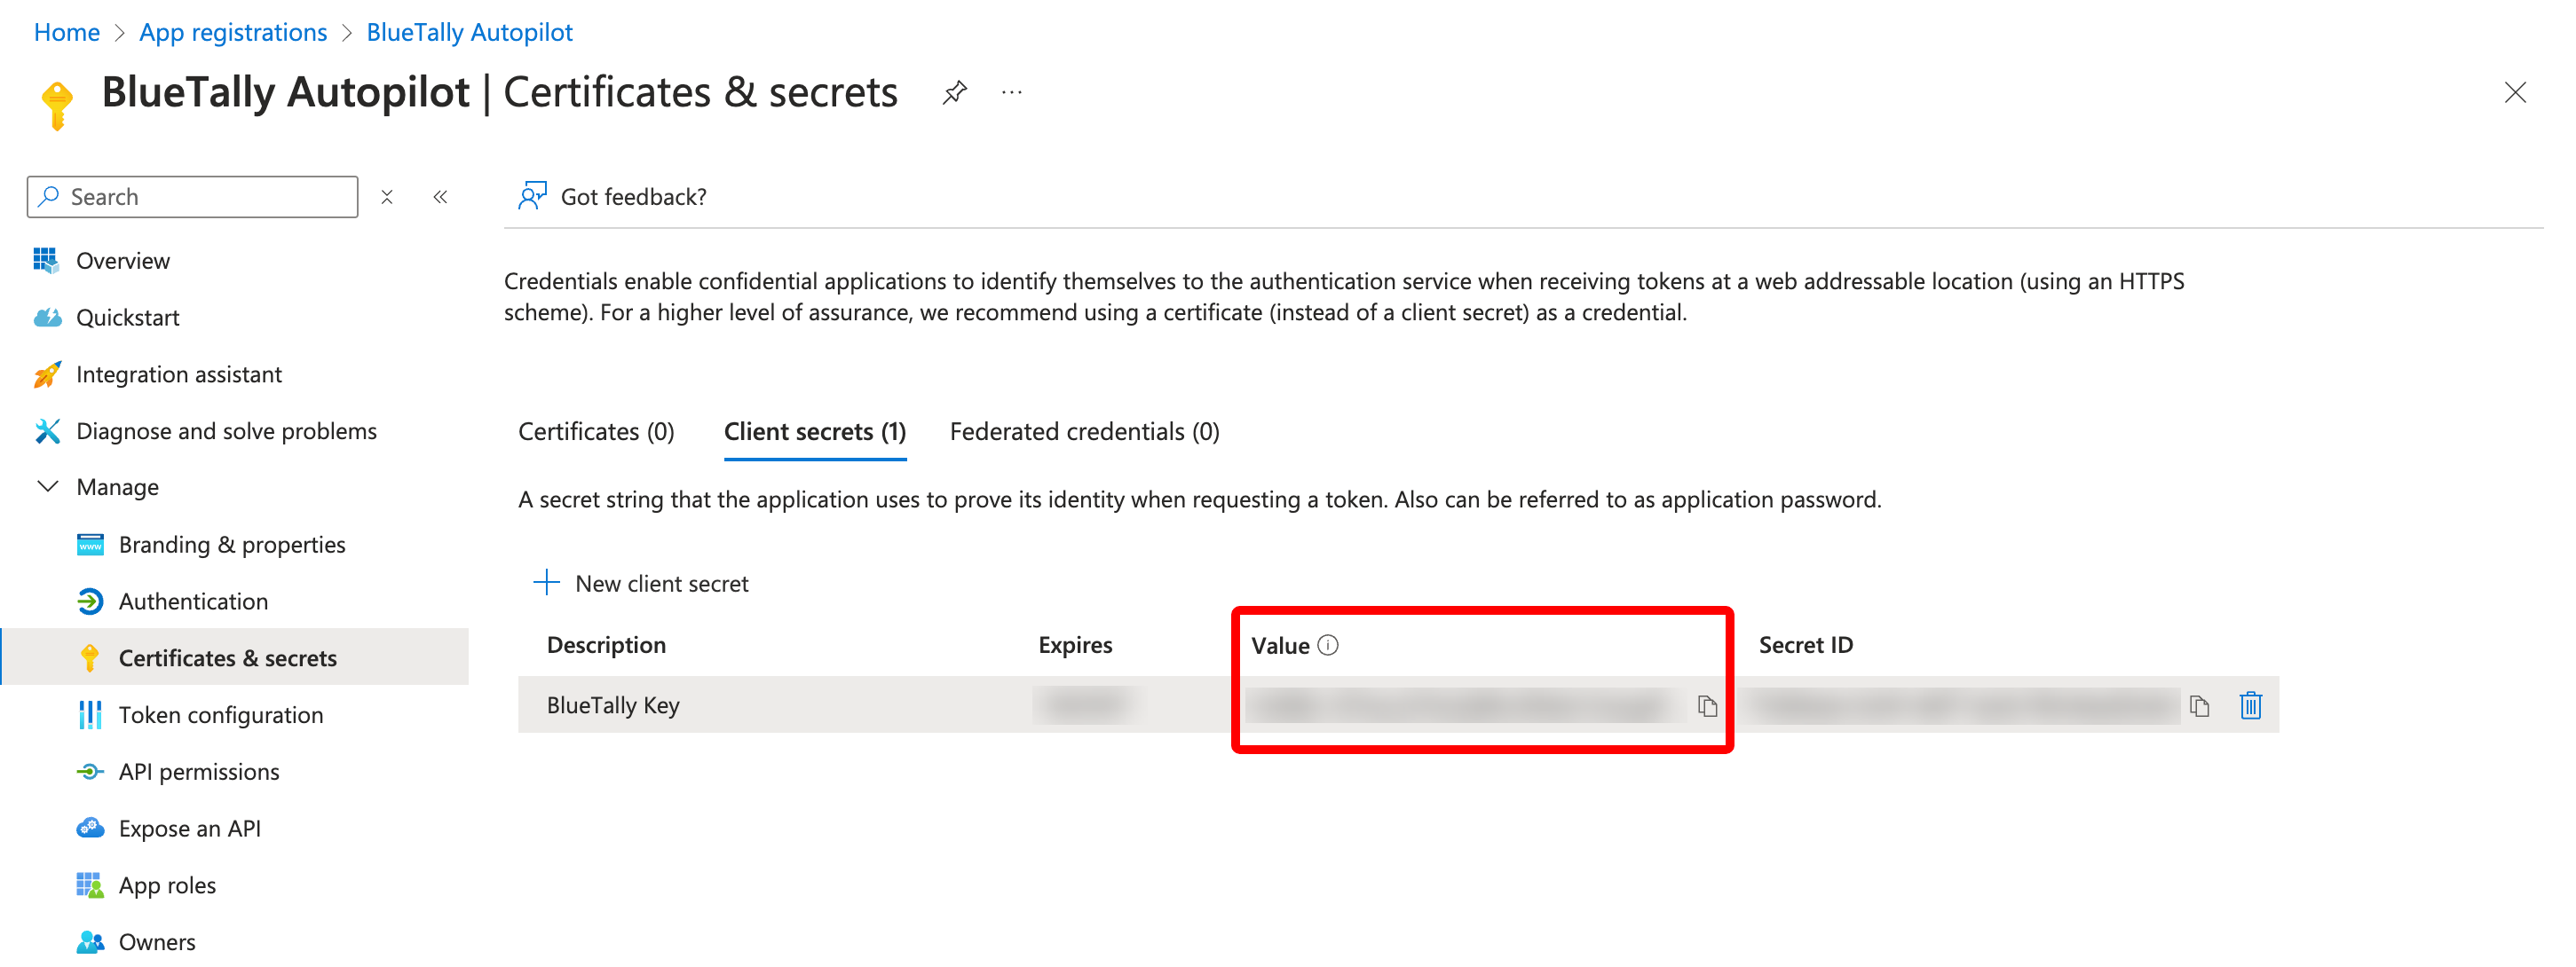Collapse the sidebar menu panel

click(x=440, y=197)
